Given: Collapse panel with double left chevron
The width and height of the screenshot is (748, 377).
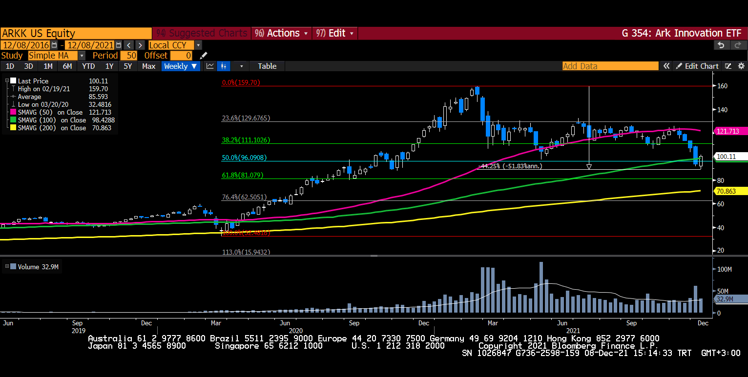Looking at the screenshot, I should [x=666, y=66].
